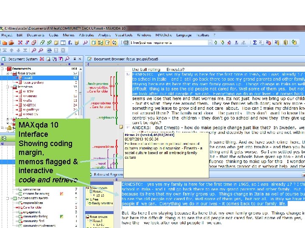
Task: Toggle the Retrieved Segments window button
Action: point(114,43)
